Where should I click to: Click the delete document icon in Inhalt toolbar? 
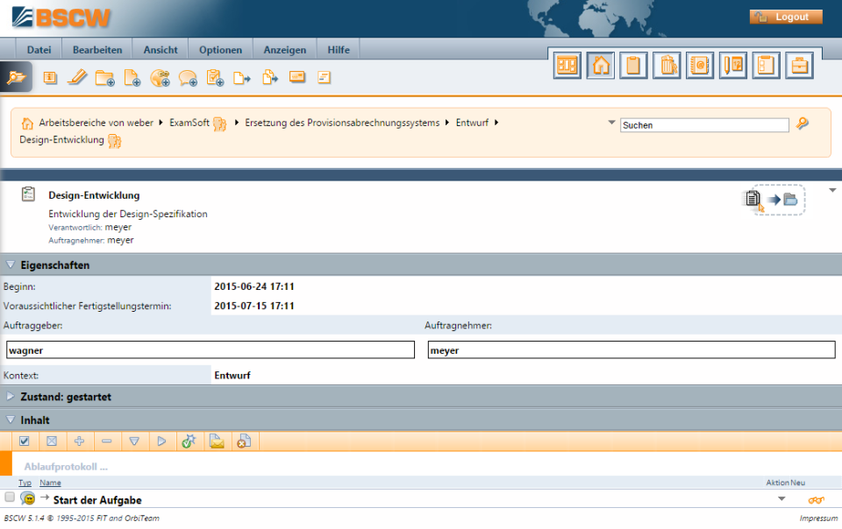(x=245, y=441)
